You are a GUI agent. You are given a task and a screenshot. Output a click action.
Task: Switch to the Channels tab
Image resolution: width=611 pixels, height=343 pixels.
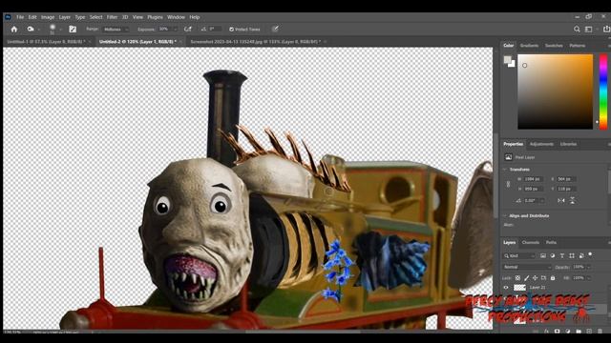tap(531, 242)
